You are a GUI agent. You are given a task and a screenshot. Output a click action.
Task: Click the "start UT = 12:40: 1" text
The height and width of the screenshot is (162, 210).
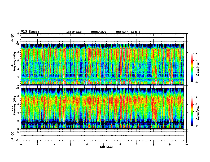click(x=128, y=32)
